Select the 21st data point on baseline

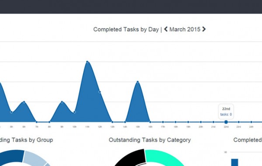(214, 122)
